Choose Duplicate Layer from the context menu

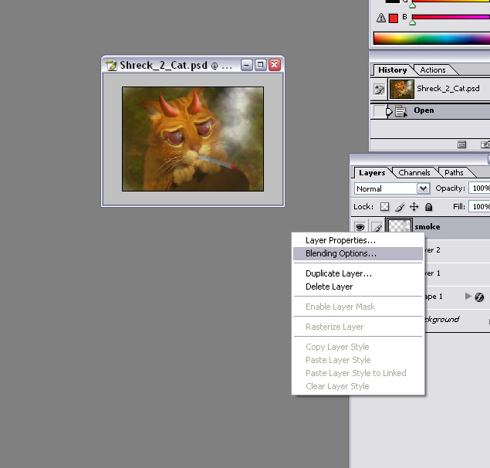coord(358,273)
